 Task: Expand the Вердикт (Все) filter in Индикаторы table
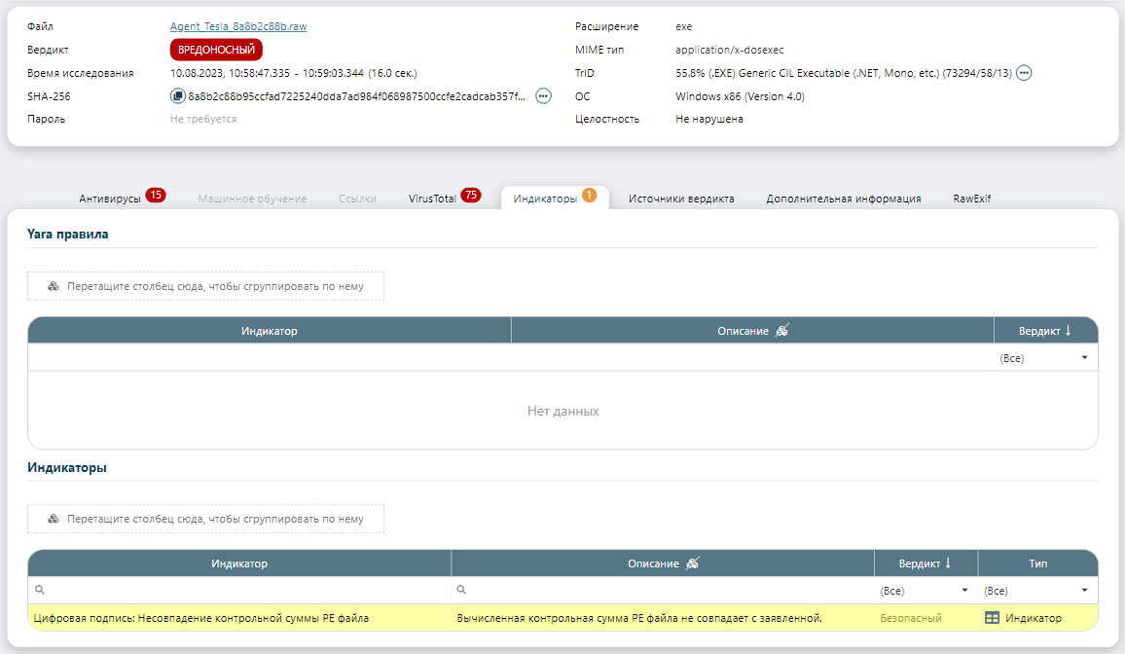(x=964, y=591)
